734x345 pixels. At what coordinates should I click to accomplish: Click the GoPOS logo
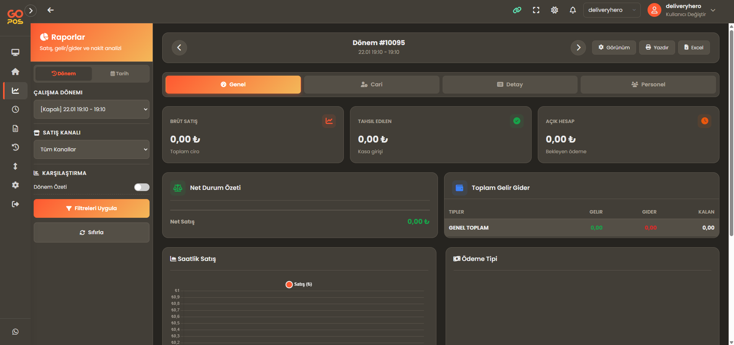15,17
